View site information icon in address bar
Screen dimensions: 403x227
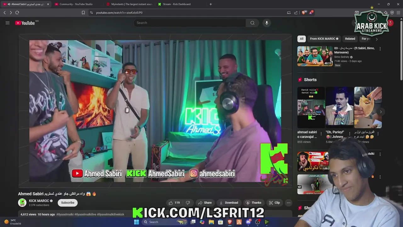[x=91, y=13]
